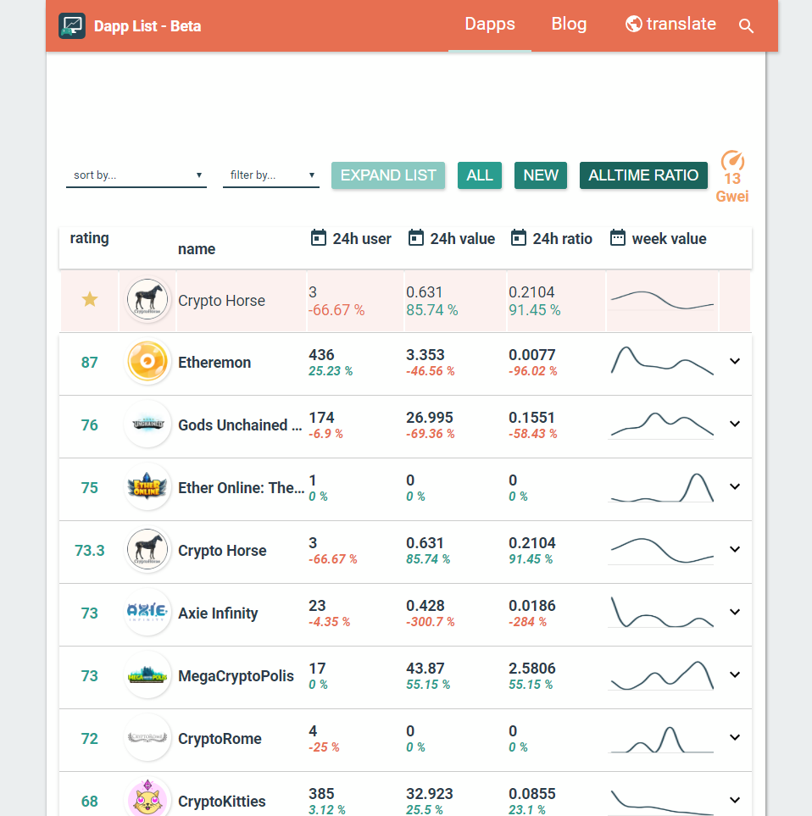Click Etheremon week value sparkline
This screenshot has height=816, width=812.
tap(662, 361)
